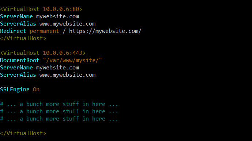Click the On value after SSLEngine

36,89
